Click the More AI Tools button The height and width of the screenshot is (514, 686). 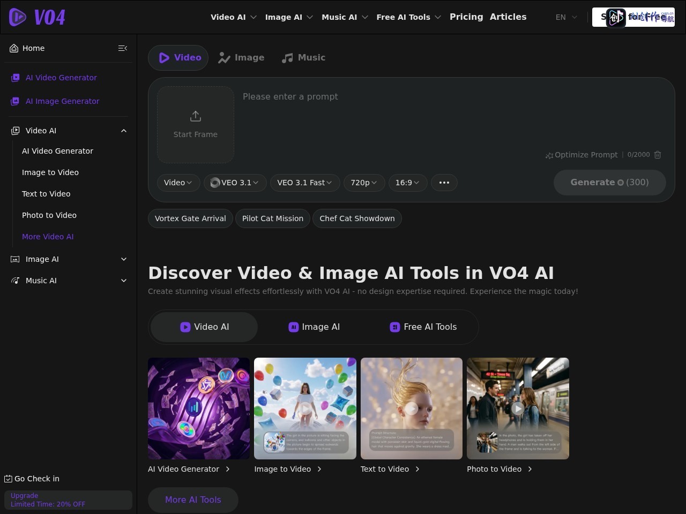click(193, 500)
